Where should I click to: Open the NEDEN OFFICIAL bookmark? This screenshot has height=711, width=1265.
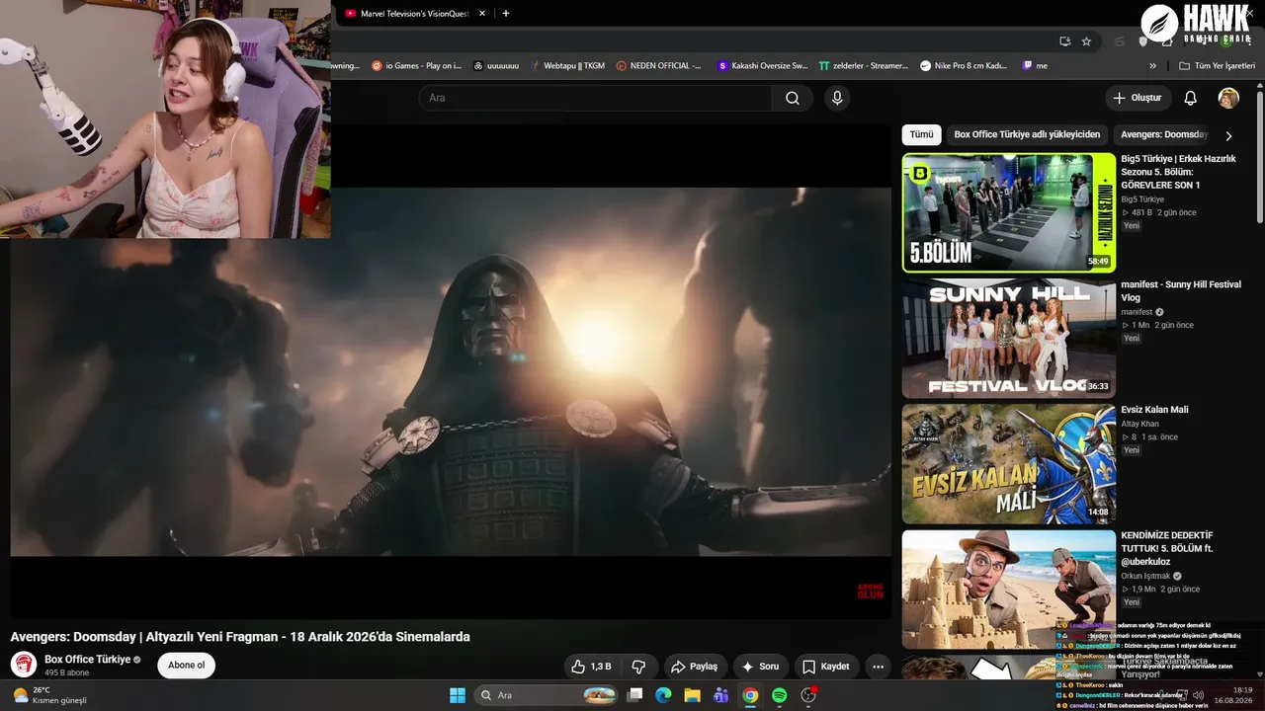click(658, 66)
